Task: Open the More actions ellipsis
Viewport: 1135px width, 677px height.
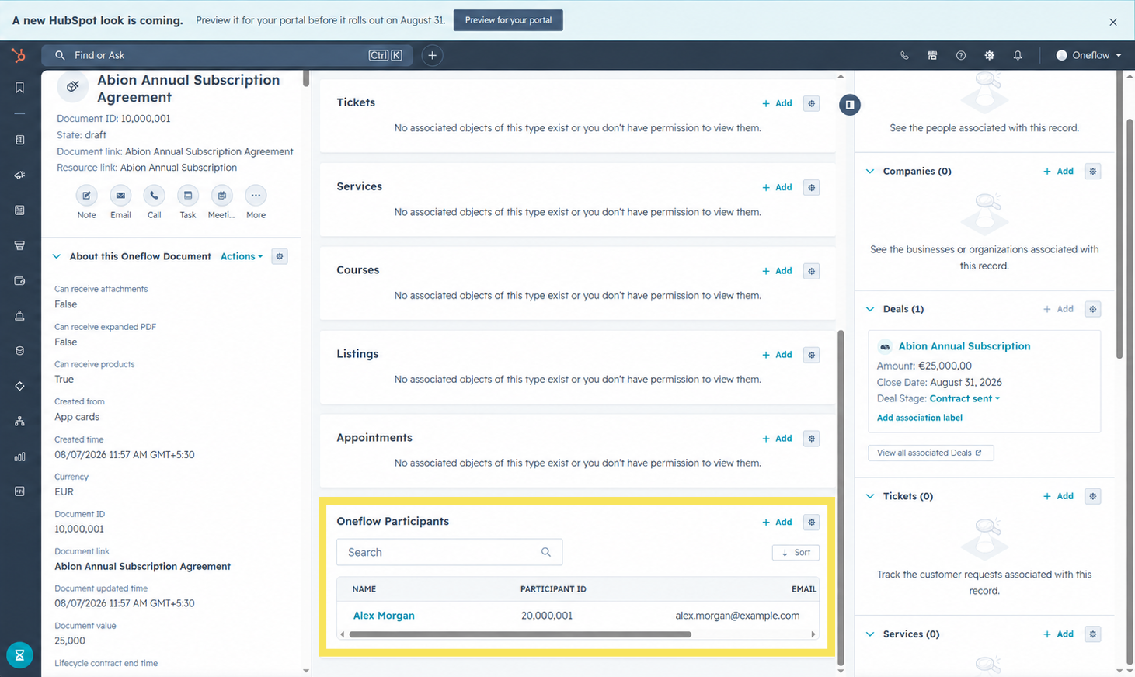Action: point(256,196)
